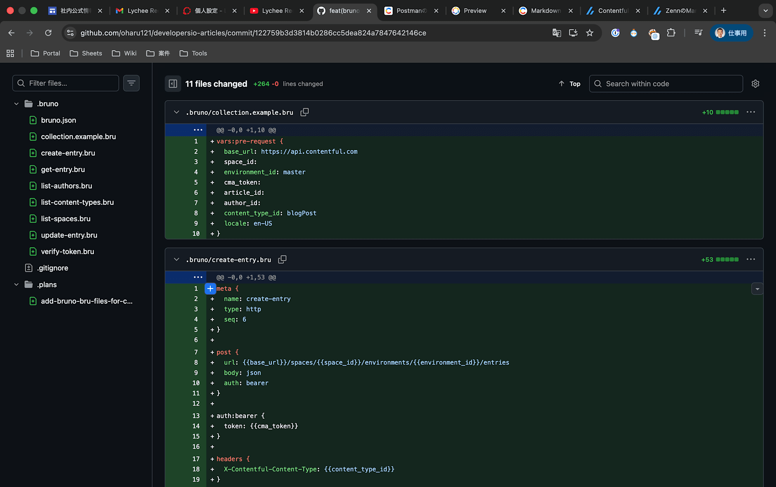Screen dimensions: 776x487
Task: Add a comment on line 1 of create-entry.bru
Action: pyautogui.click(x=210, y=289)
